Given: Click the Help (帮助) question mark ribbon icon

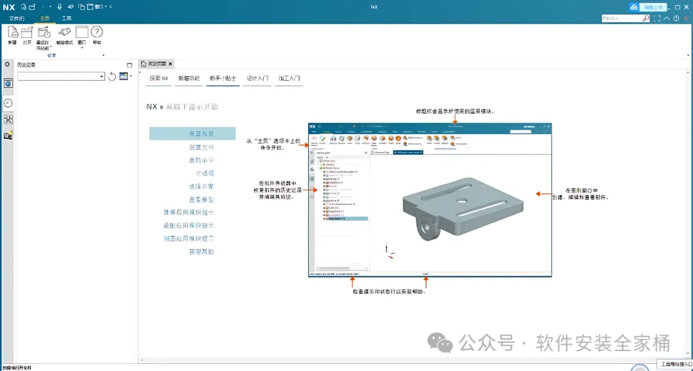Looking at the screenshot, I should click(97, 32).
